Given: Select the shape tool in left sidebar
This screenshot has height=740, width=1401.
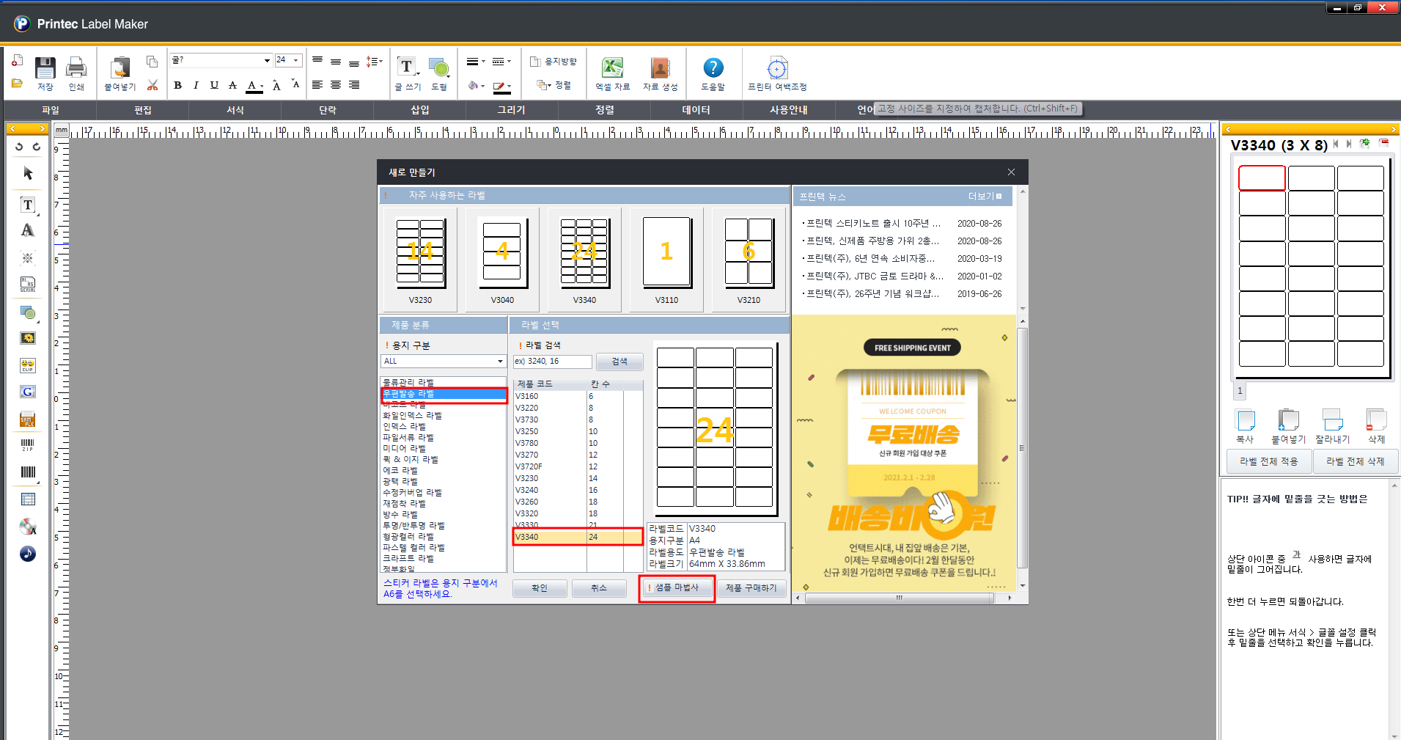Looking at the screenshot, I should click(28, 312).
